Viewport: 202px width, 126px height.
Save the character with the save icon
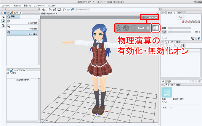point(59,10)
